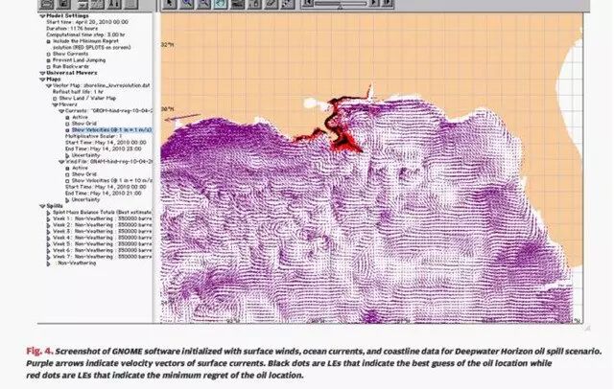Screen dimensions: 614x389
Task: Select Show Velocities under Currents mover
Action: coord(111,129)
